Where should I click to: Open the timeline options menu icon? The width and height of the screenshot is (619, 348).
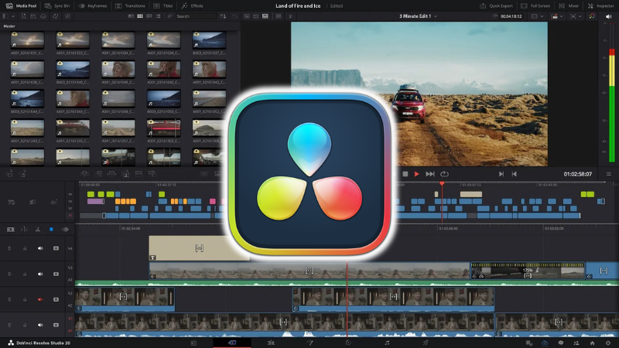point(609,174)
